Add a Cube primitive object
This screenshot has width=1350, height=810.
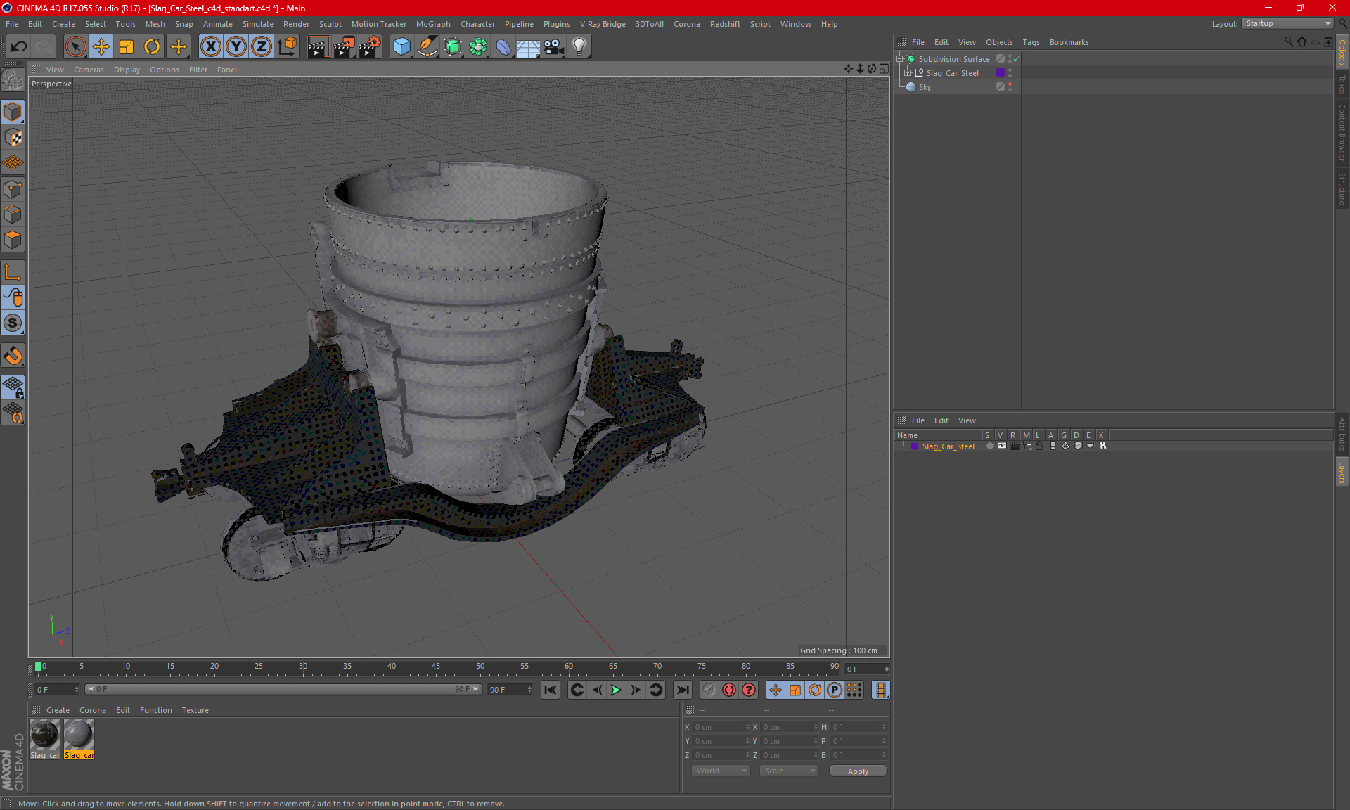401,47
